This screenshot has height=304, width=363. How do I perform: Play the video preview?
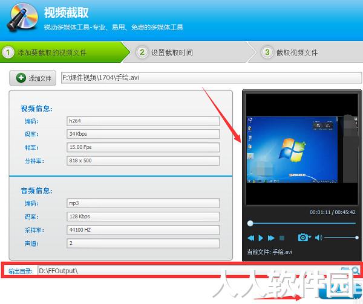coord(261,238)
